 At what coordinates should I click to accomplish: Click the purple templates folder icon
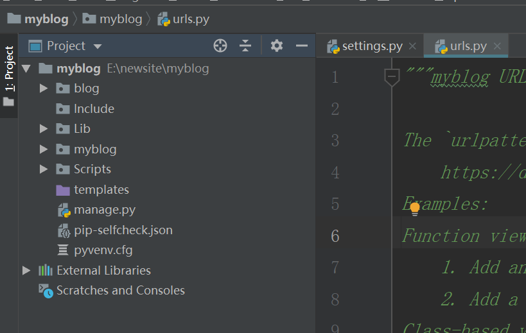click(x=63, y=190)
